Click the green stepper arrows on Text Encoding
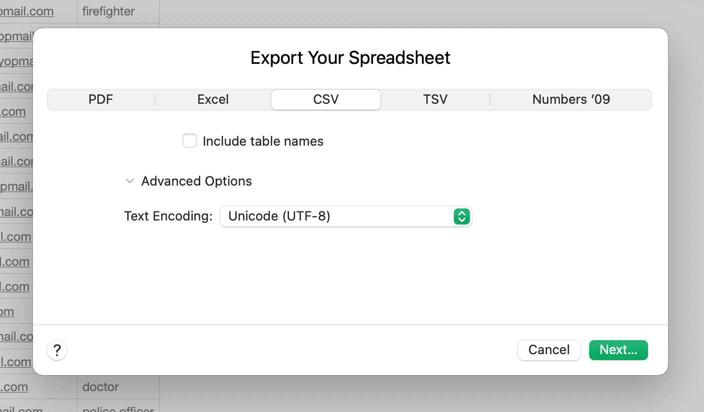The image size is (704, 412). 461,216
